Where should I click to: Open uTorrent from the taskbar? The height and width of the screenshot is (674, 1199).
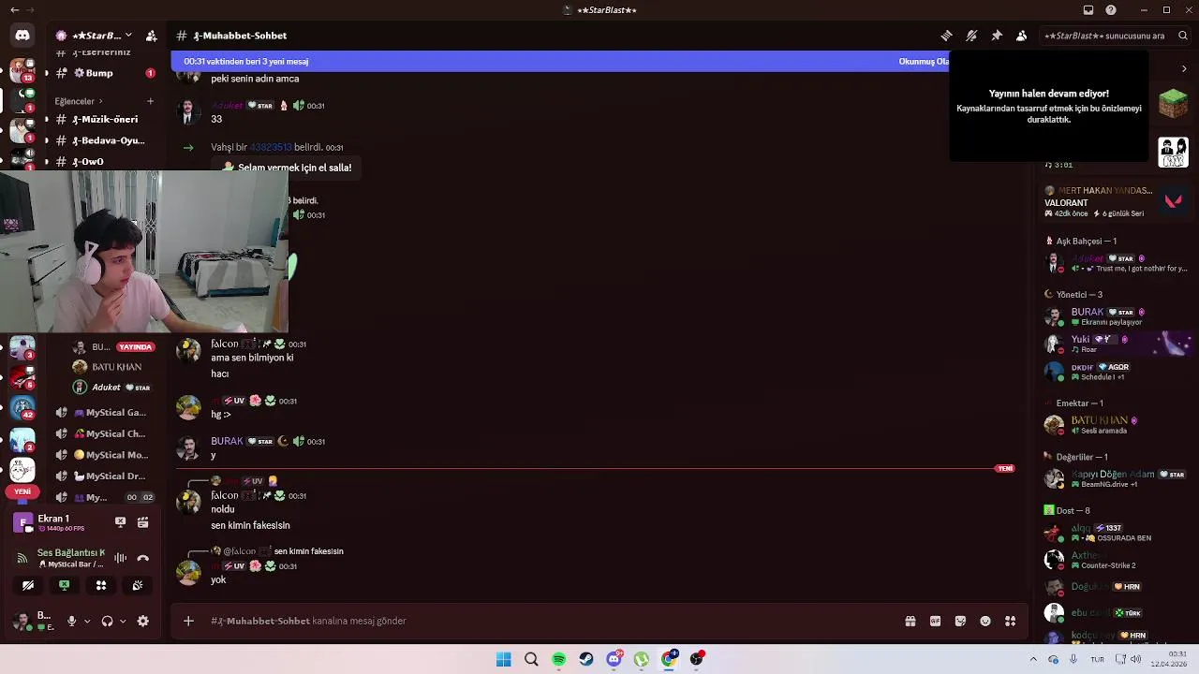coord(642,659)
